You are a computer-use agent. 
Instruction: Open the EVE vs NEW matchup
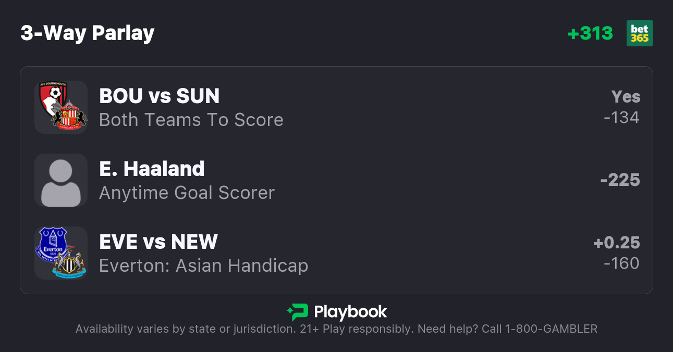point(158,242)
